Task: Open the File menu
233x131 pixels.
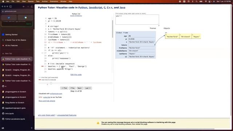Action: (13, 1)
